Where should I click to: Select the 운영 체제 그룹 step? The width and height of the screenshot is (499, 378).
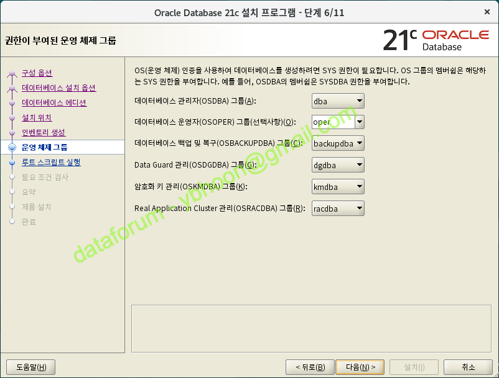44,148
